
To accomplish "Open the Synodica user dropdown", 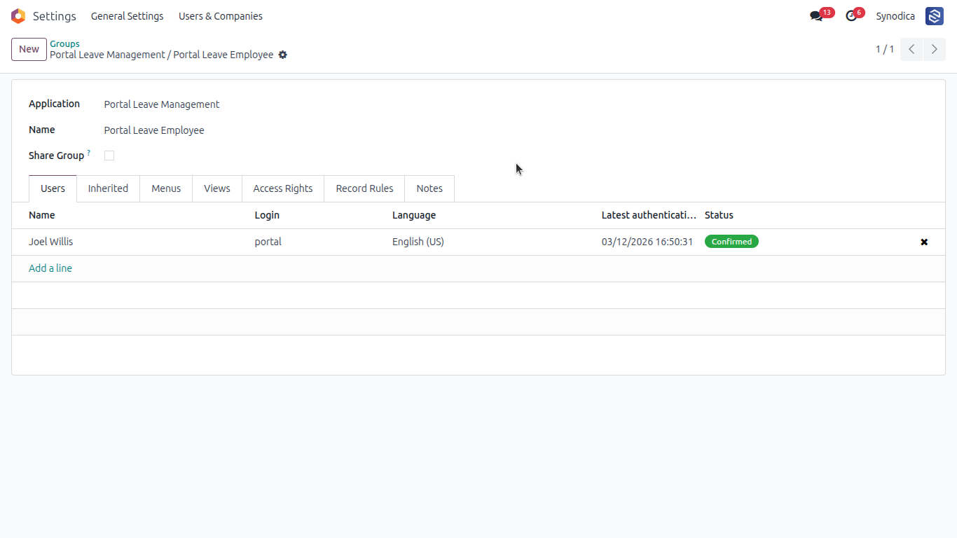I will pyautogui.click(x=895, y=16).
